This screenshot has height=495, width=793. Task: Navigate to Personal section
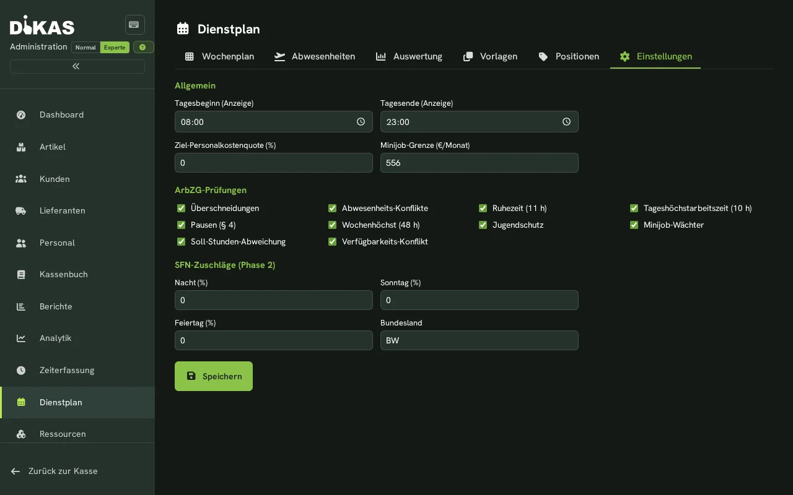pos(77,243)
